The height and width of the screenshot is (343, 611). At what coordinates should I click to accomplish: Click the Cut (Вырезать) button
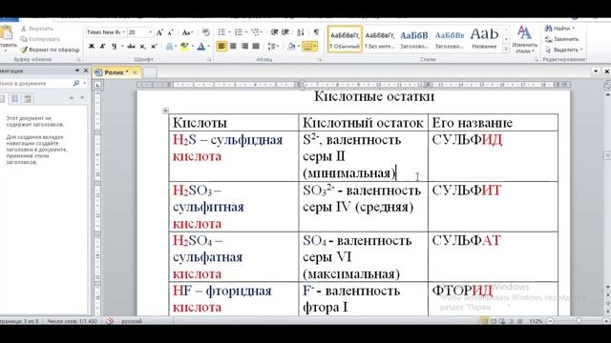click(x=36, y=29)
